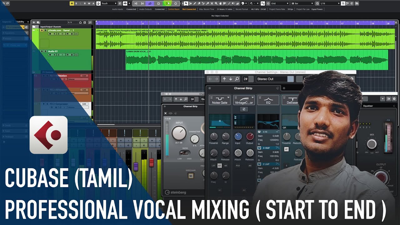Toggle the global Mute (M) button in toolbar
Viewport: 400px width, 225px height.
pyautogui.click(x=72, y=3)
